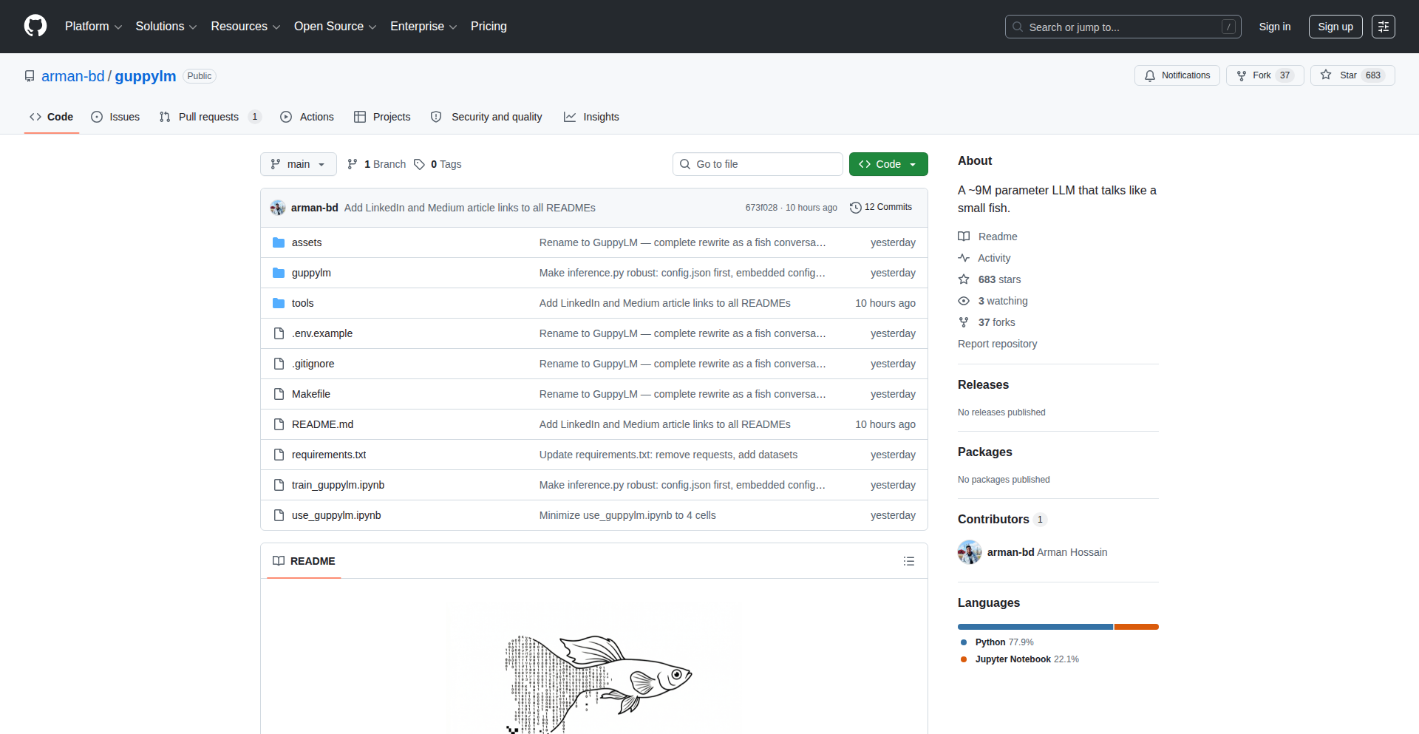This screenshot has width=1419, height=734.
Task: Expand the main branch dropdown
Action: click(298, 164)
